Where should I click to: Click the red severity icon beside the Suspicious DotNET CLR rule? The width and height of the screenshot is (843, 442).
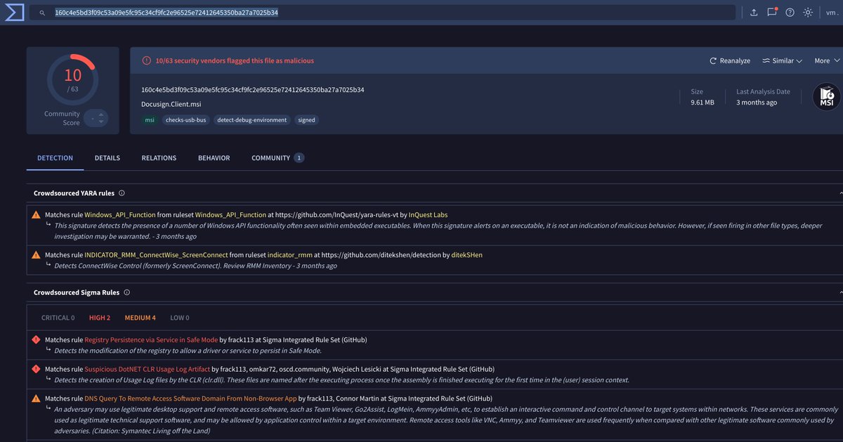tap(36, 369)
